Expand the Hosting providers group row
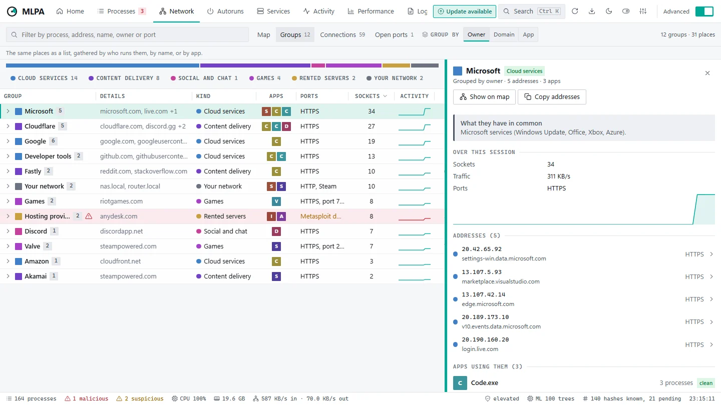 (x=8, y=216)
